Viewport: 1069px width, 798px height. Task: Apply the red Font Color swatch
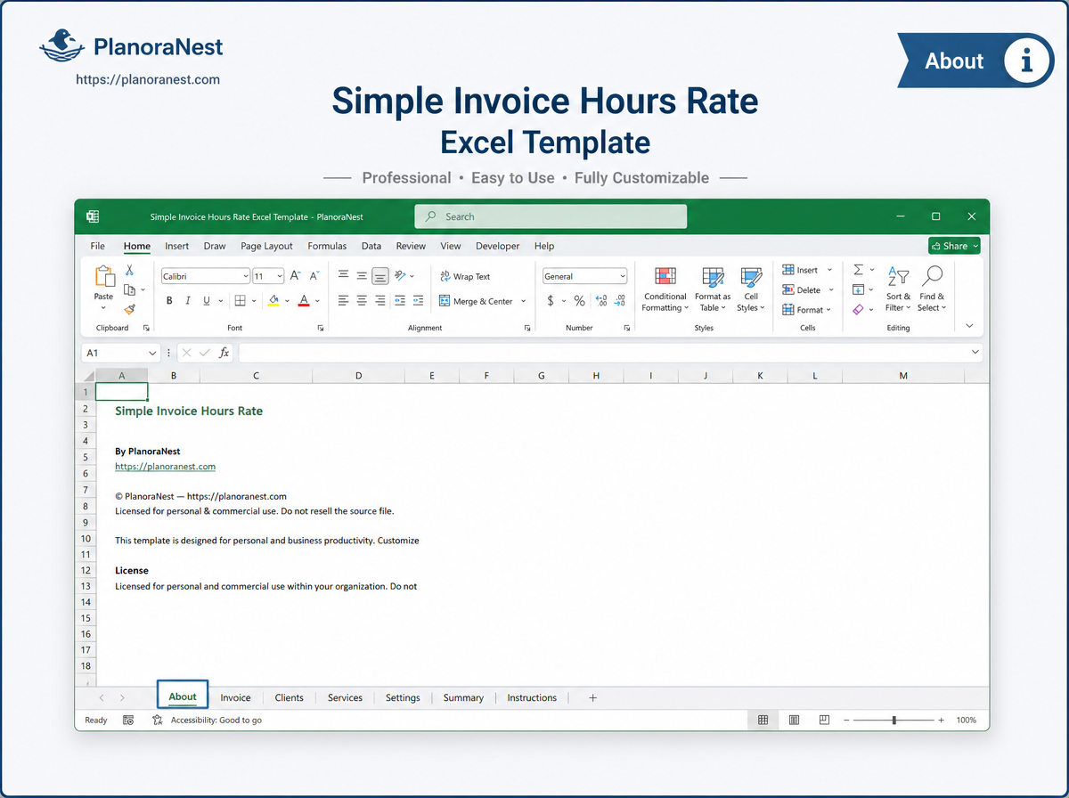[304, 301]
